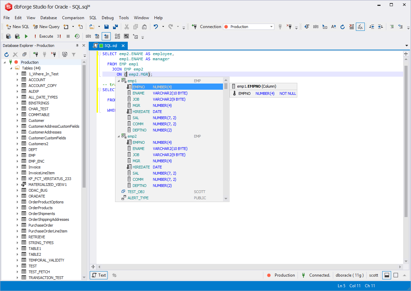The height and width of the screenshot is (291, 411).
Task: Click the Save icon in the toolbar
Action: (x=107, y=27)
